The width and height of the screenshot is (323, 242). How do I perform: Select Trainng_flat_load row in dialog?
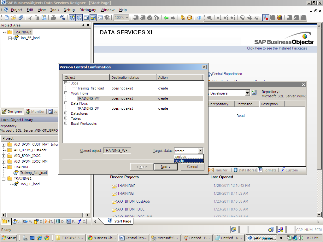[133, 88]
